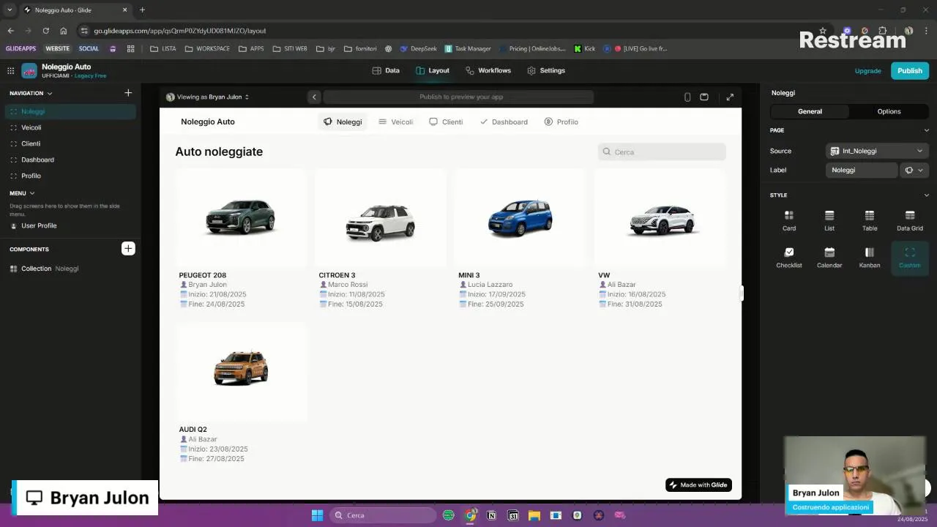The width and height of the screenshot is (937, 527).
Task: Select the Kanban style icon
Action: point(870,258)
